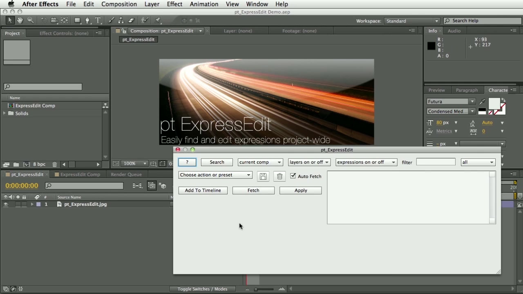Open the Condensed Medium font style dropdown
The width and height of the screenshot is (523, 294).
[451, 111]
